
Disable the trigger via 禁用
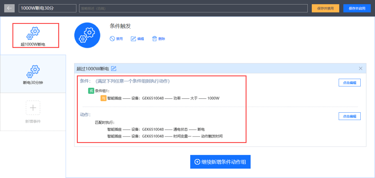[116, 39]
